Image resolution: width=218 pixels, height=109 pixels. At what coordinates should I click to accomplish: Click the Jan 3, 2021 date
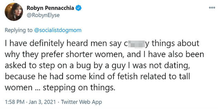42,102
